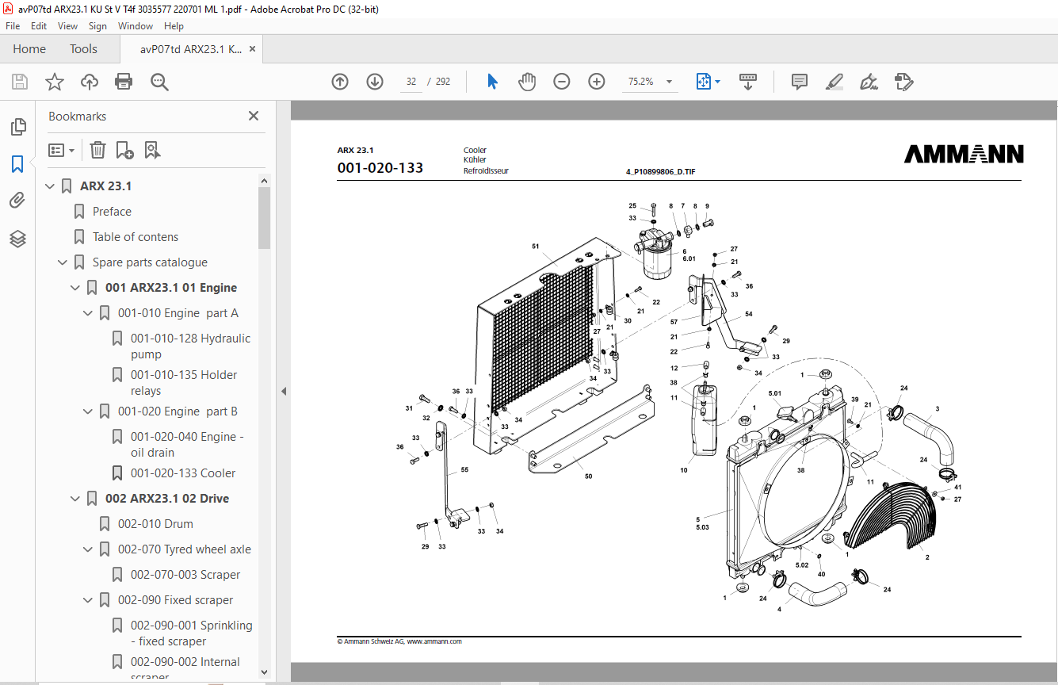Open the Edit menu
The height and width of the screenshot is (685, 1058).
point(39,26)
